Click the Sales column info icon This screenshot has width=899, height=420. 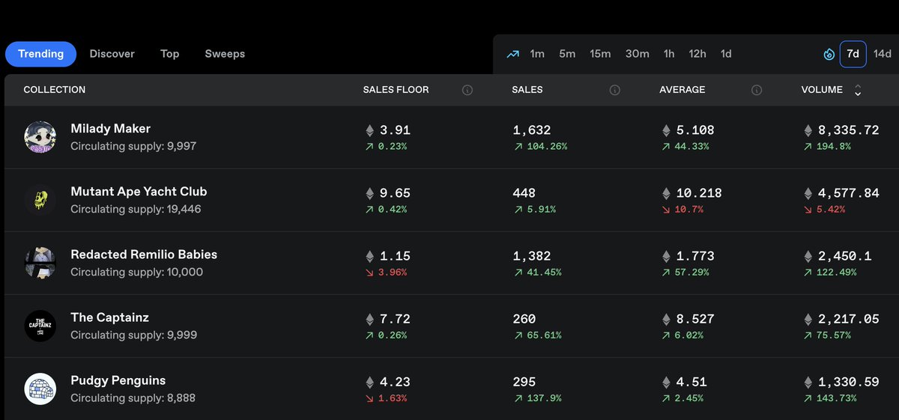tap(615, 90)
